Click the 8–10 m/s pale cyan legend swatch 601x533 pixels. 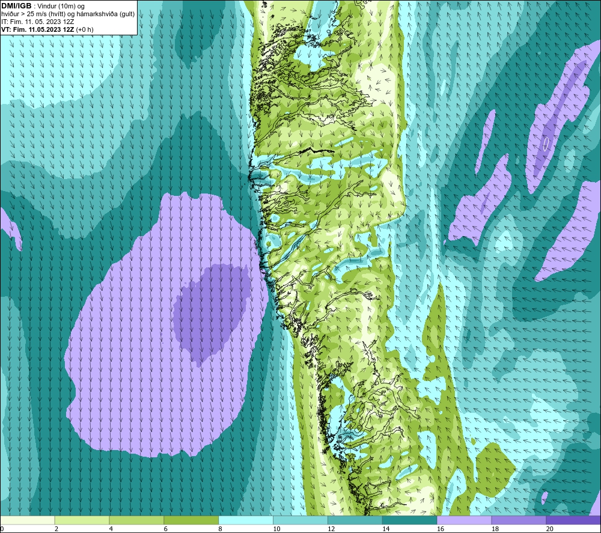[x=246, y=520]
